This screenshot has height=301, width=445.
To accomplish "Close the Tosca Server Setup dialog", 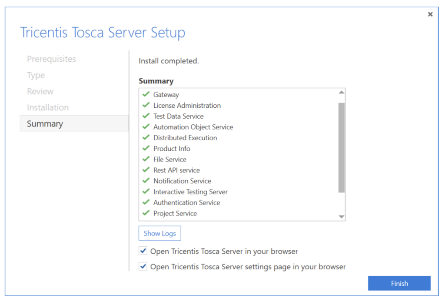I will tap(430, 14).
